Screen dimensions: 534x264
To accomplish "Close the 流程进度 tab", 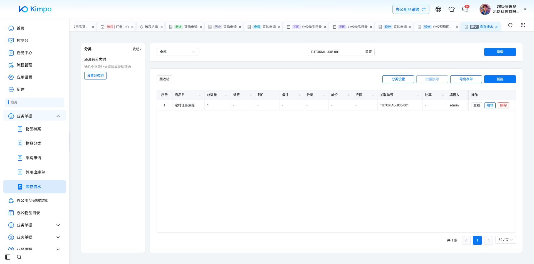I will pos(162,27).
